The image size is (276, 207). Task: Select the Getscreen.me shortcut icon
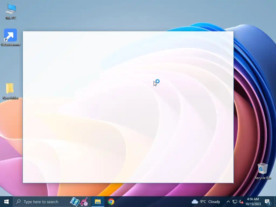point(11,37)
